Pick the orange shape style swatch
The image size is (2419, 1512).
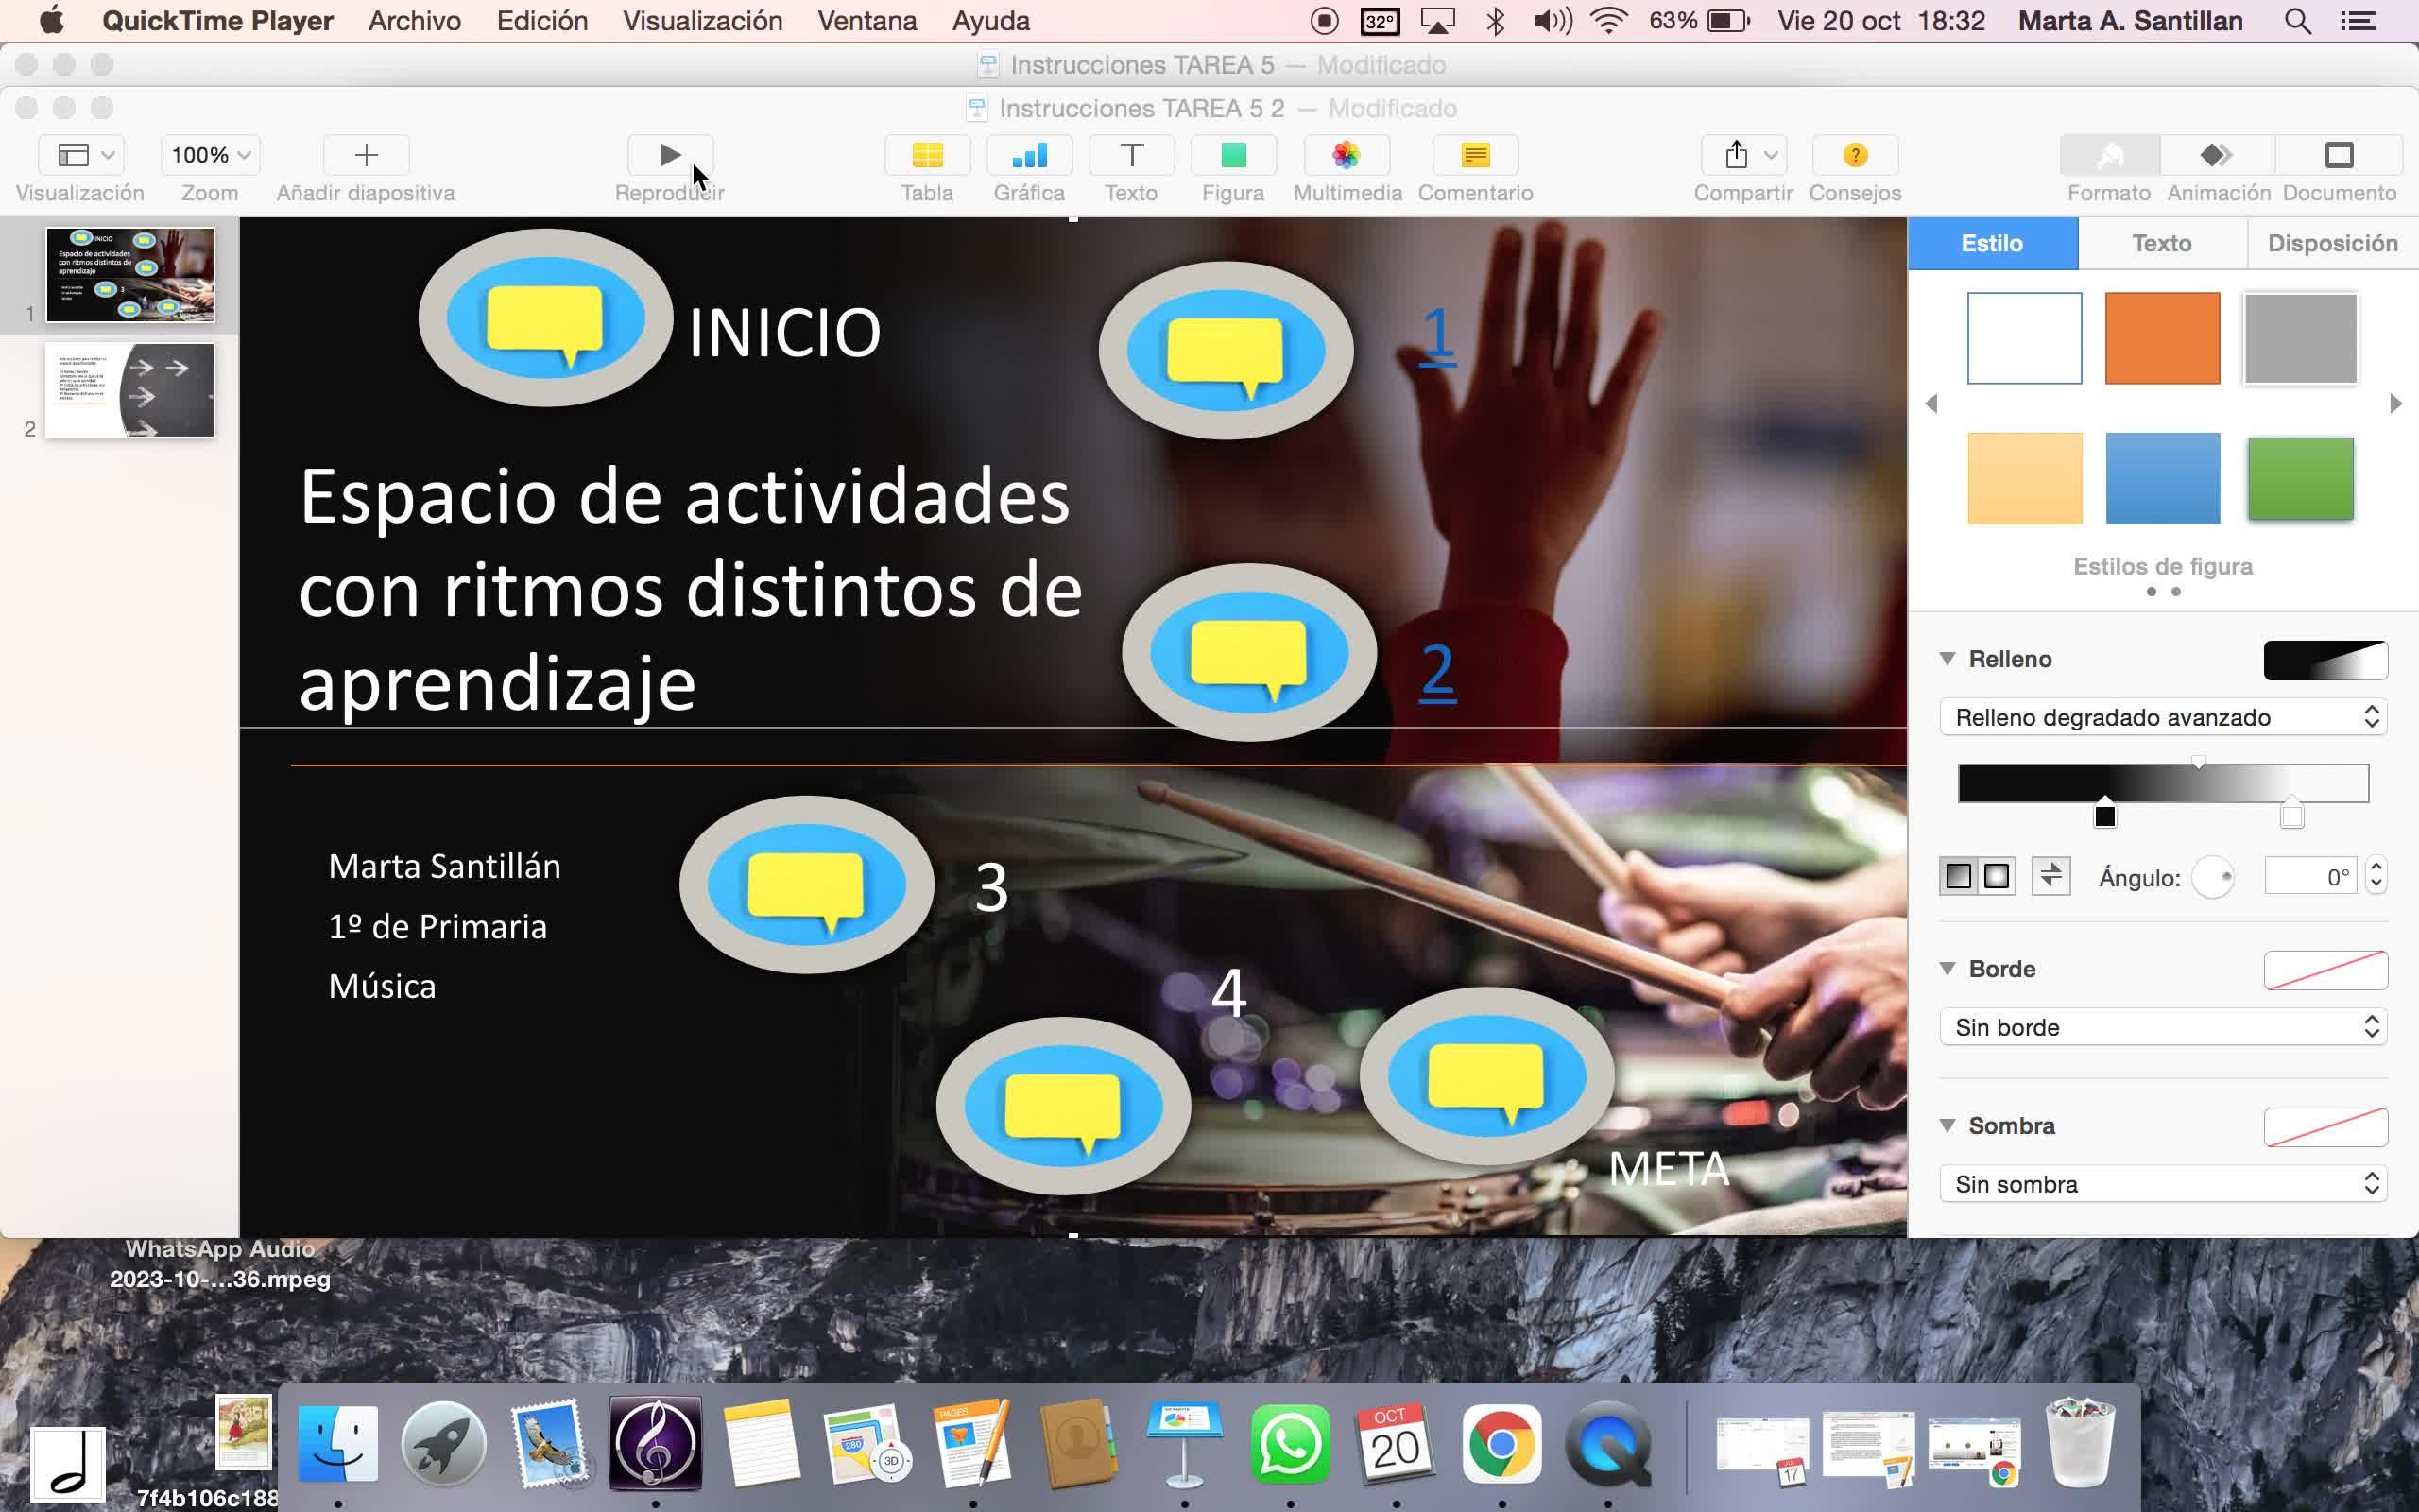coord(2161,338)
